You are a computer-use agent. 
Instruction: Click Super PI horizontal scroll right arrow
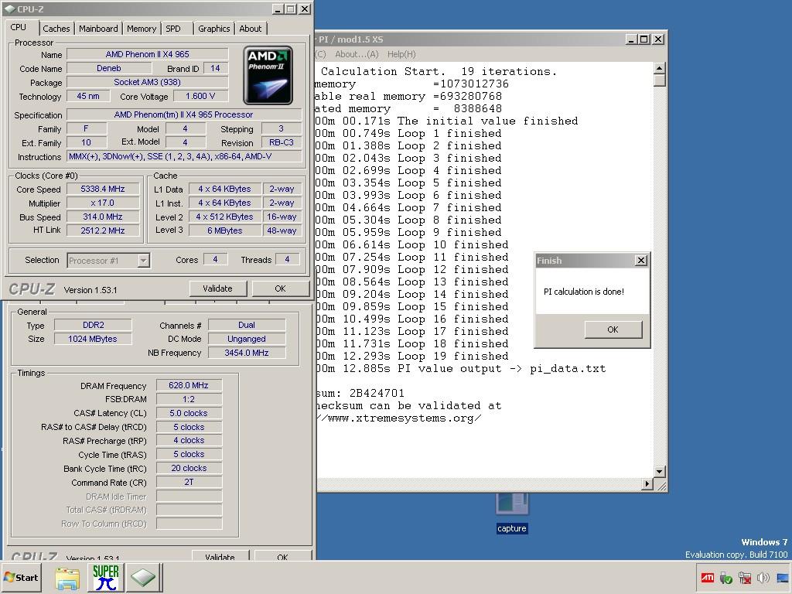click(x=647, y=484)
